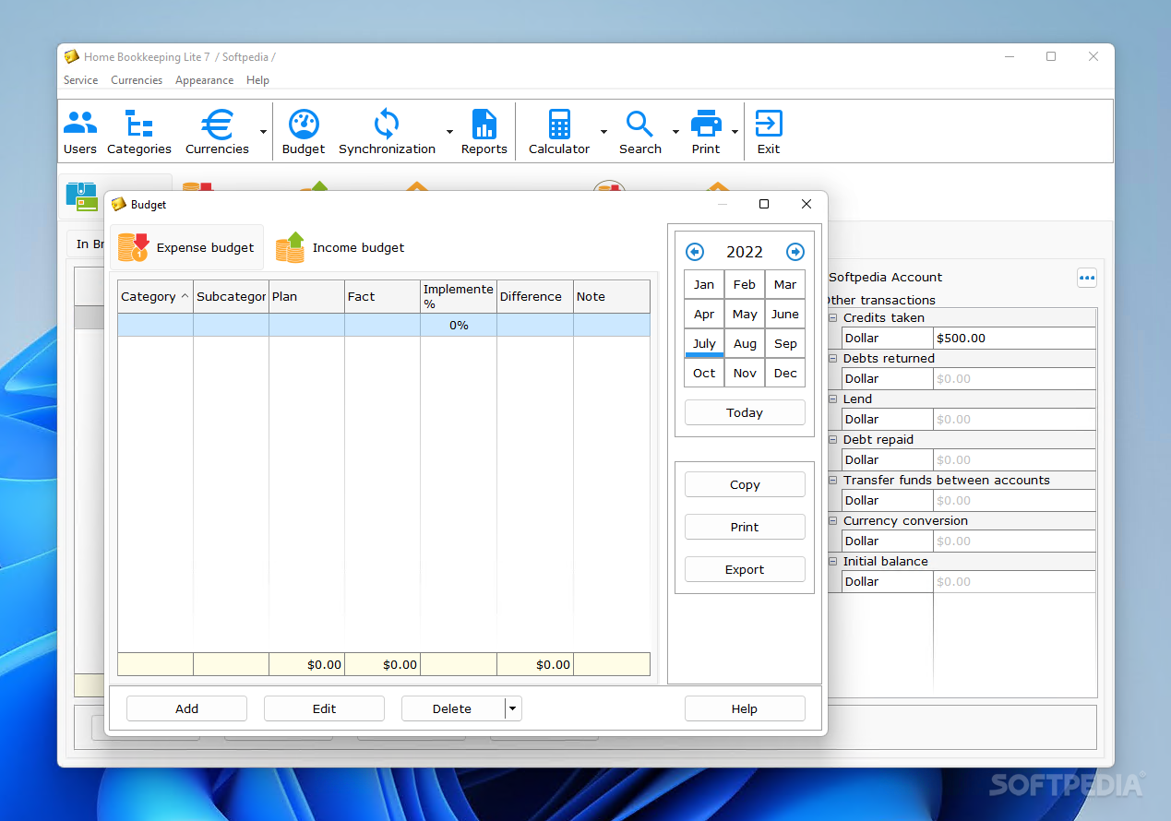Click the $500.00 Credits taken value
Viewport: 1171px width, 821px height.
pos(1014,338)
